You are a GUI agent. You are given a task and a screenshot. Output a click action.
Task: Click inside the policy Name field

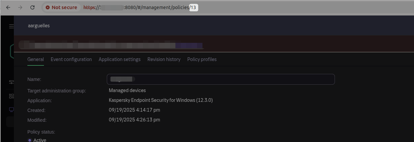tap(220, 79)
